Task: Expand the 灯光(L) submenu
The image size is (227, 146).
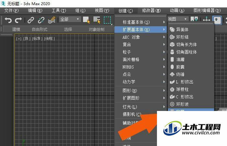Action: (x=140, y=107)
